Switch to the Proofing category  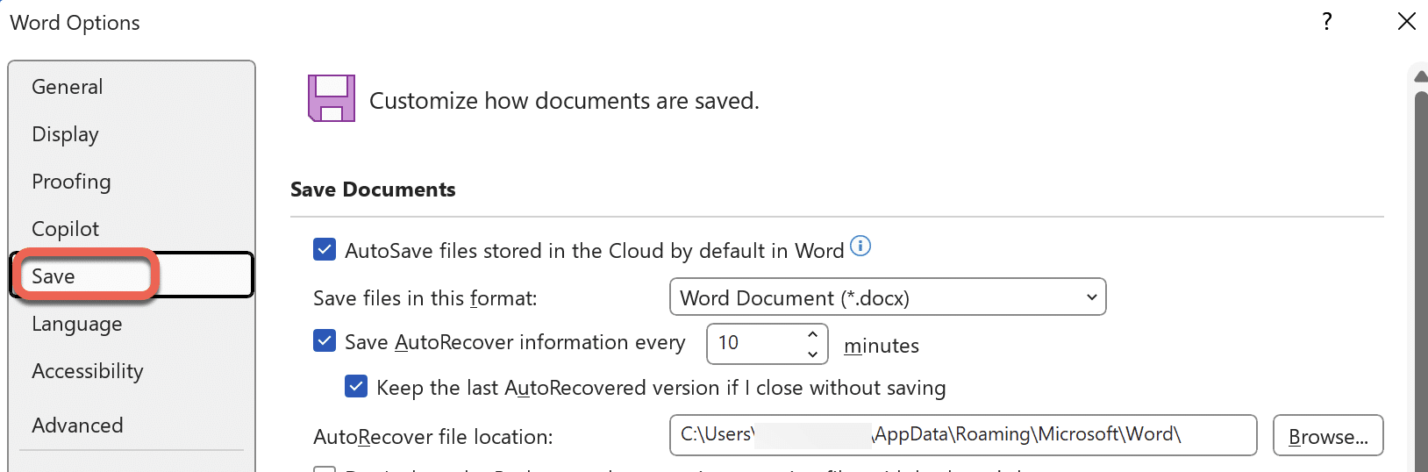(72, 182)
